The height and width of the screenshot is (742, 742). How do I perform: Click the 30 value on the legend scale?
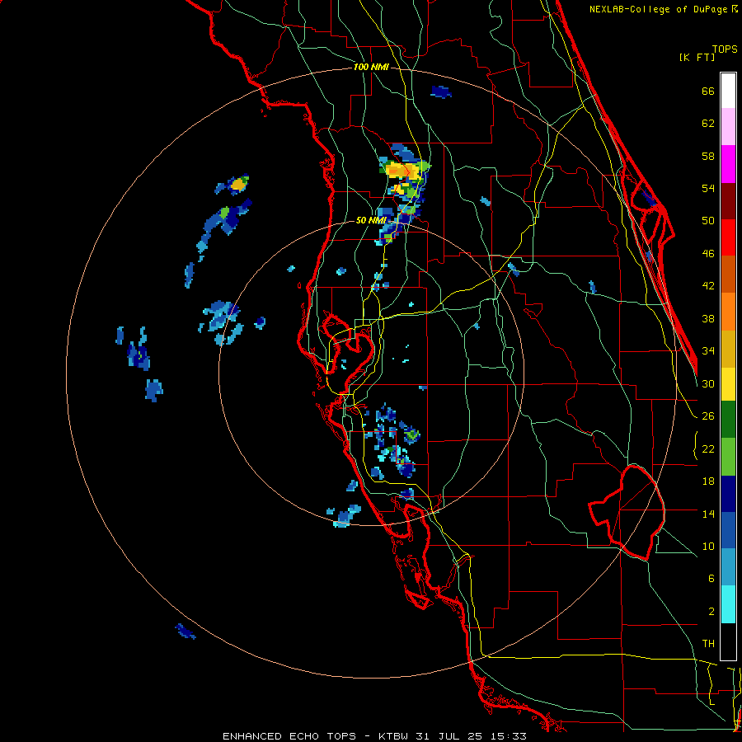click(708, 383)
